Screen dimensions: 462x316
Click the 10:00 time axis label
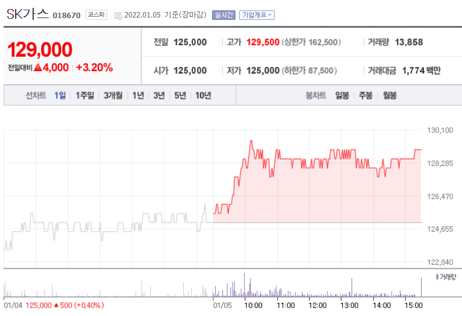(254, 305)
